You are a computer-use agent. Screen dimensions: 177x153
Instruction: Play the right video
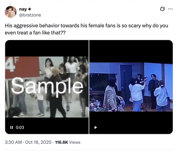tap(96, 127)
